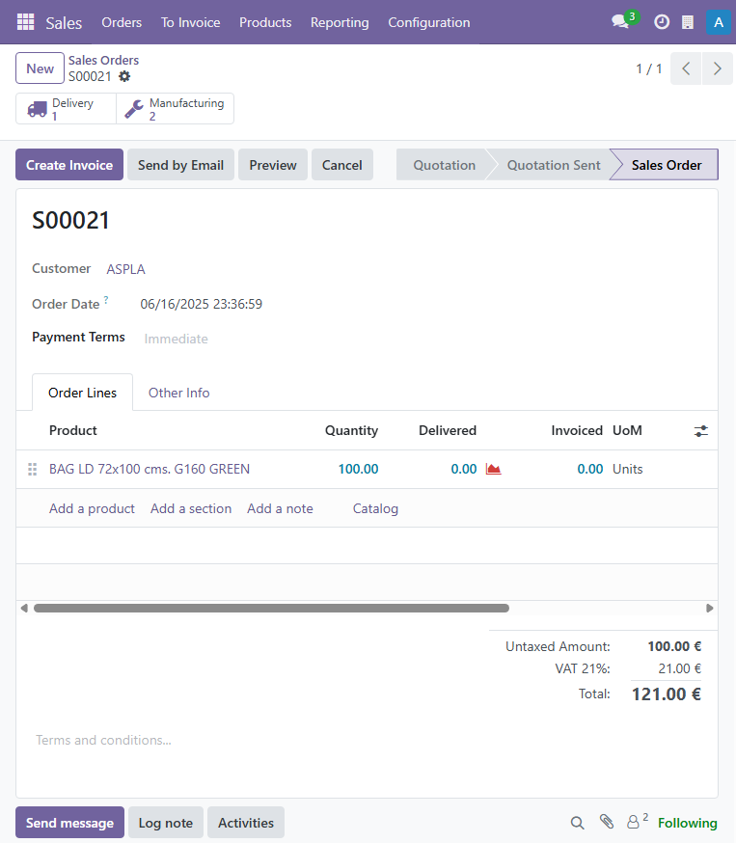Click the Order Date value field
The image size is (736, 843).
coord(201,304)
